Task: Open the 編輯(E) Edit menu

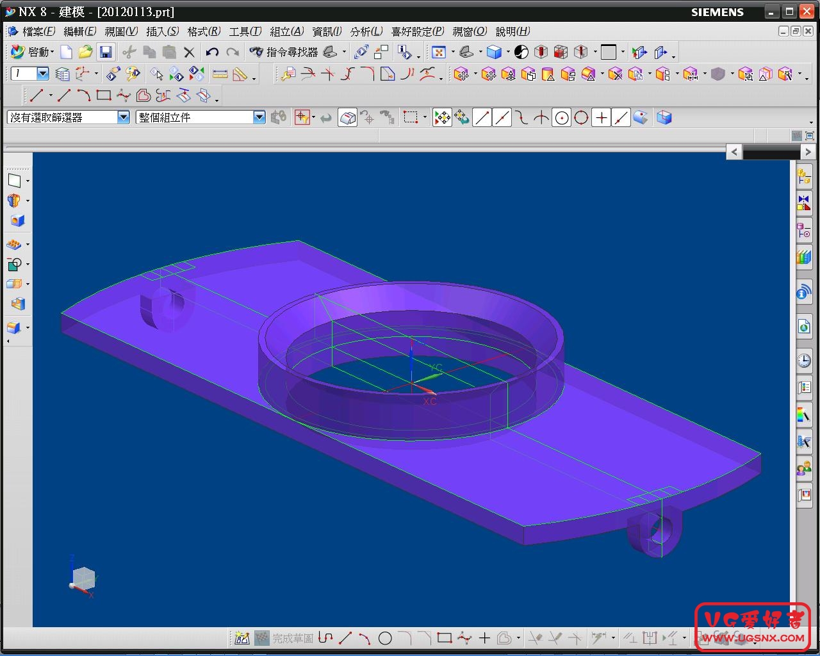Action: (79, 31)
